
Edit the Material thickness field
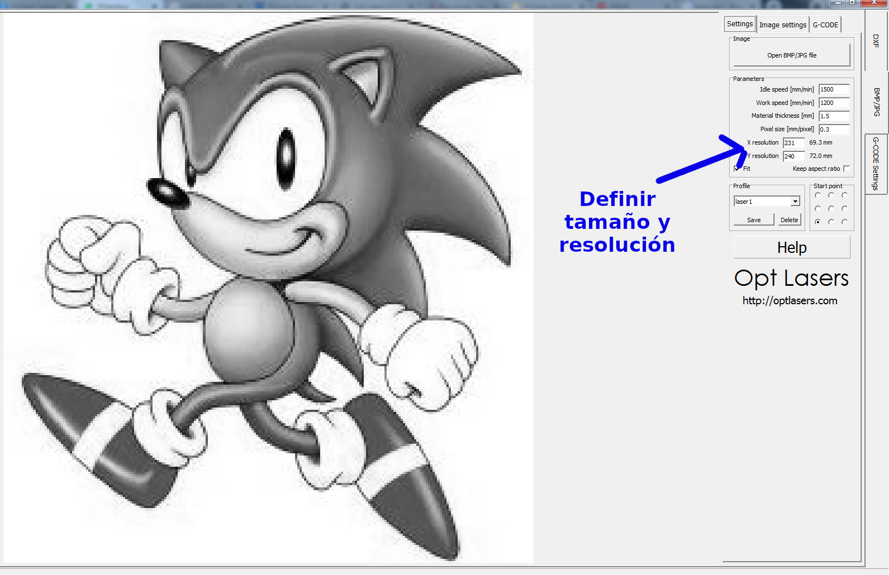(834, 116)
